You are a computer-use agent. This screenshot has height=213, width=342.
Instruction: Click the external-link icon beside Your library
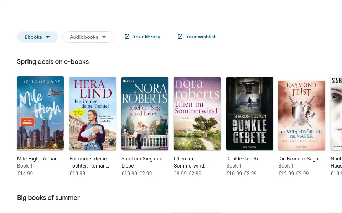[127, 37]
